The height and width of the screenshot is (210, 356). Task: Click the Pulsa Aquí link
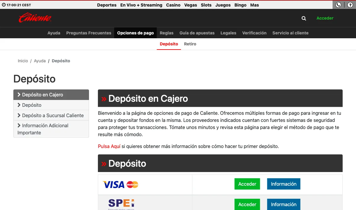109,146
